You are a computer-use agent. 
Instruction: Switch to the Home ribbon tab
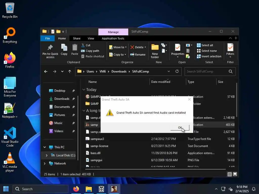click(62, 38)
